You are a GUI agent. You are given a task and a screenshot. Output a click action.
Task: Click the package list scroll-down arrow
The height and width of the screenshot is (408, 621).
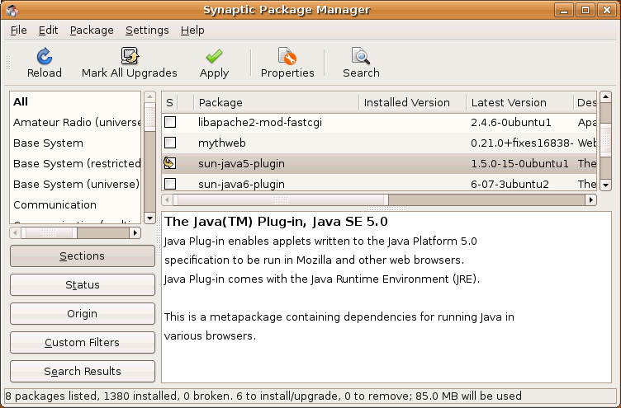pyautogui.click(x=605, y=185)
